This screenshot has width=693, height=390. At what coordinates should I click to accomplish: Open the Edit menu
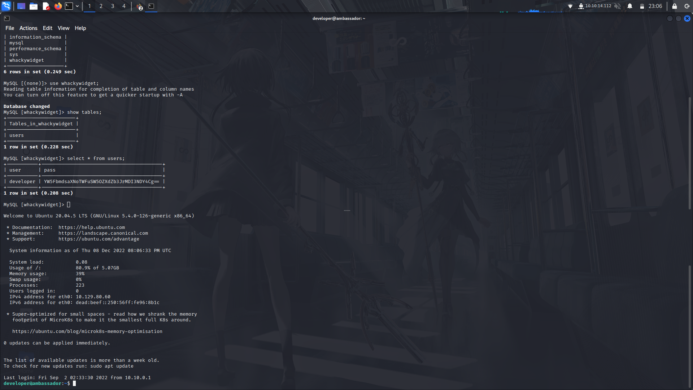(x=47, y=28)
